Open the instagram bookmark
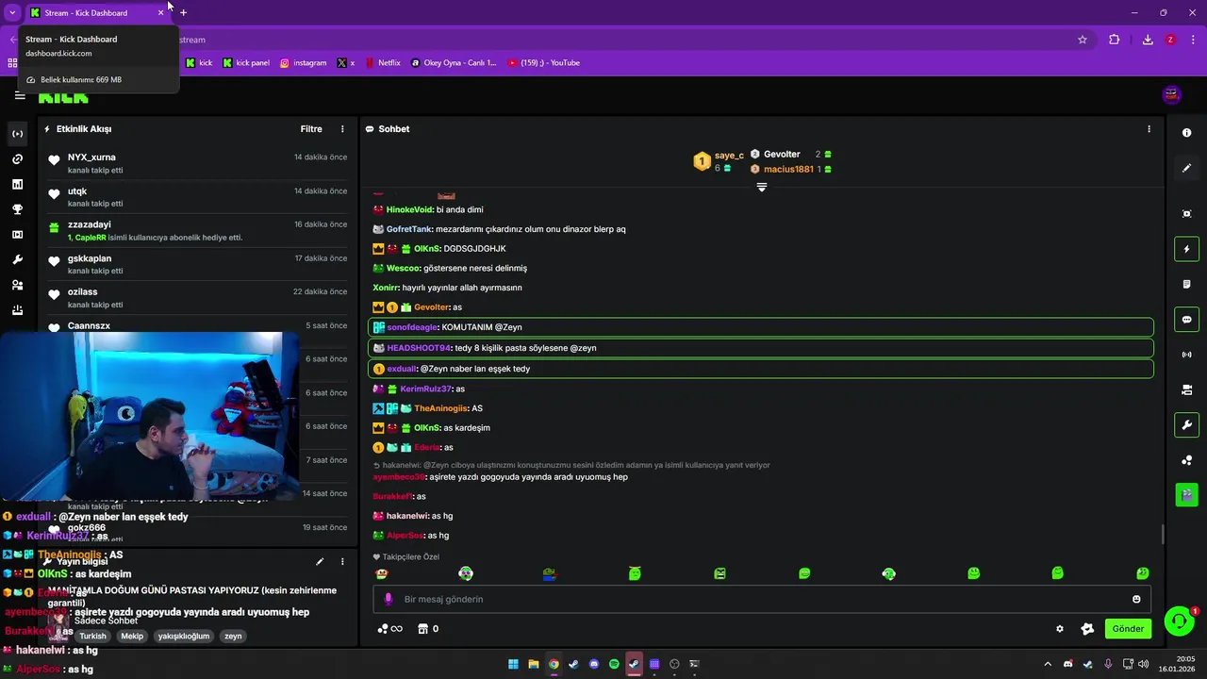 [x=303, y=63]
